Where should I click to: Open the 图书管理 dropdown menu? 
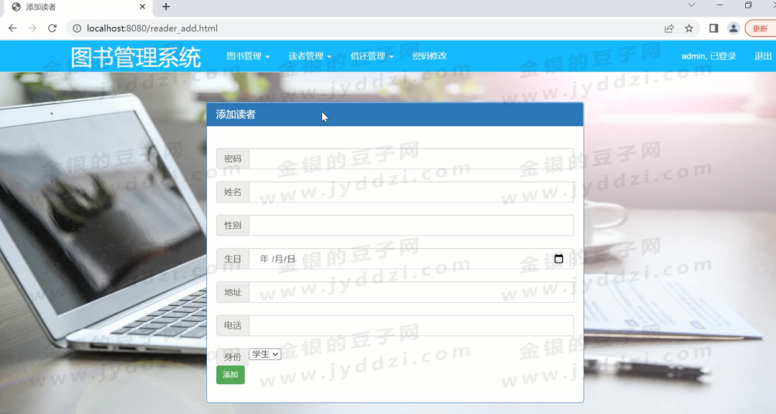click(248, 56)
